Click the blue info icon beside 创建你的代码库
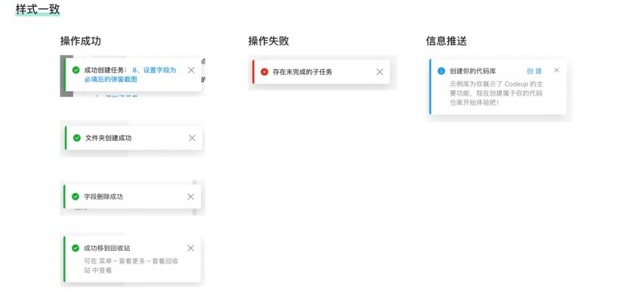This screenshot has width=634, height=293. pos(441,71)
